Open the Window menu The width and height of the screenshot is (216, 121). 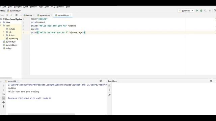pos(60,7)
